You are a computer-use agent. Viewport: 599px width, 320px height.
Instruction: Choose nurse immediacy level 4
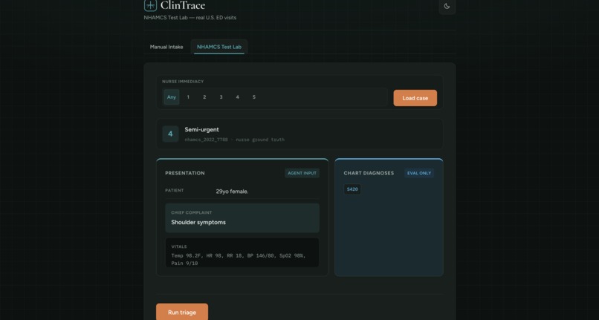coord(237,97)
